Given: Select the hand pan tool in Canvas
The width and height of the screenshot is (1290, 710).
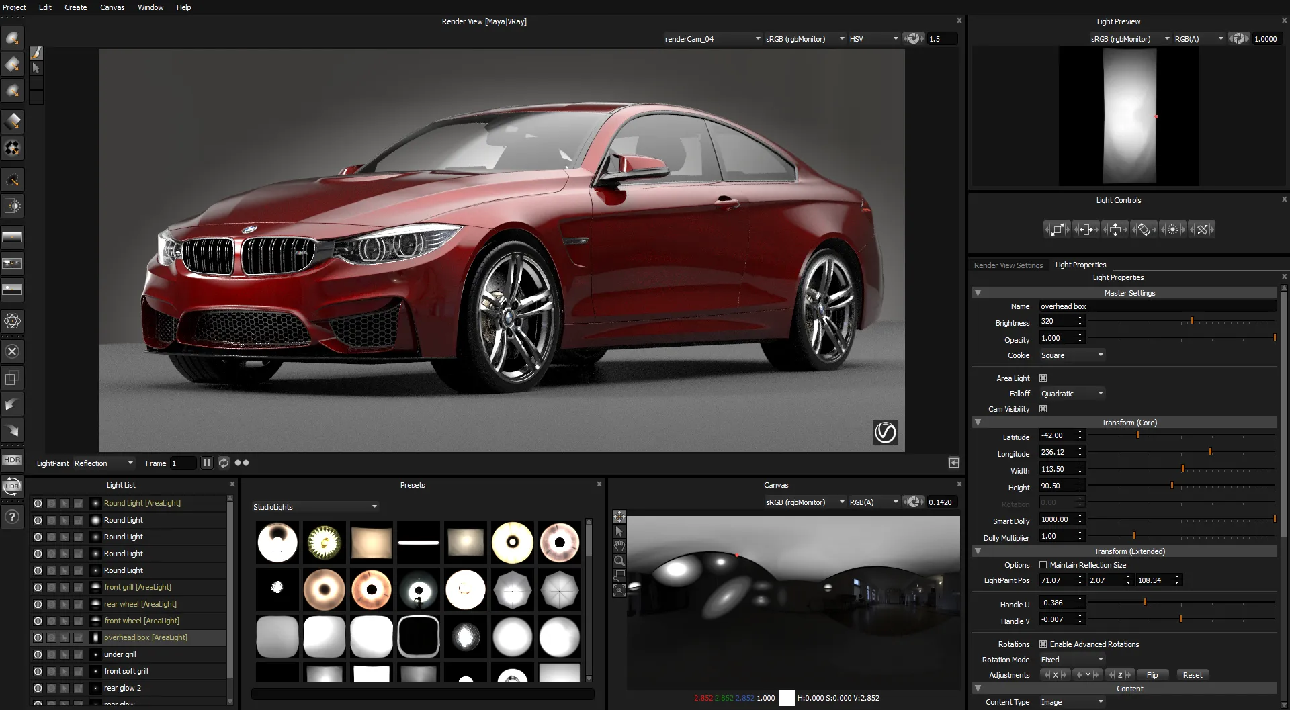Looking at the screenshot, I should click(619, 545).
